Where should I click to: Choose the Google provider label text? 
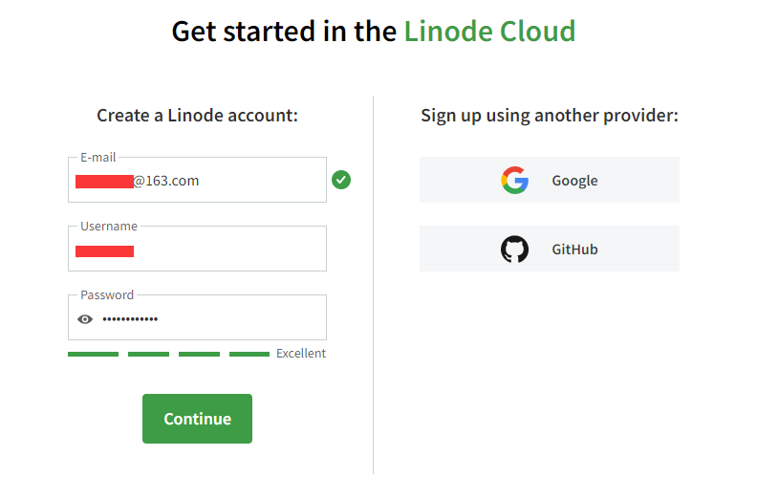coord(574,181)
